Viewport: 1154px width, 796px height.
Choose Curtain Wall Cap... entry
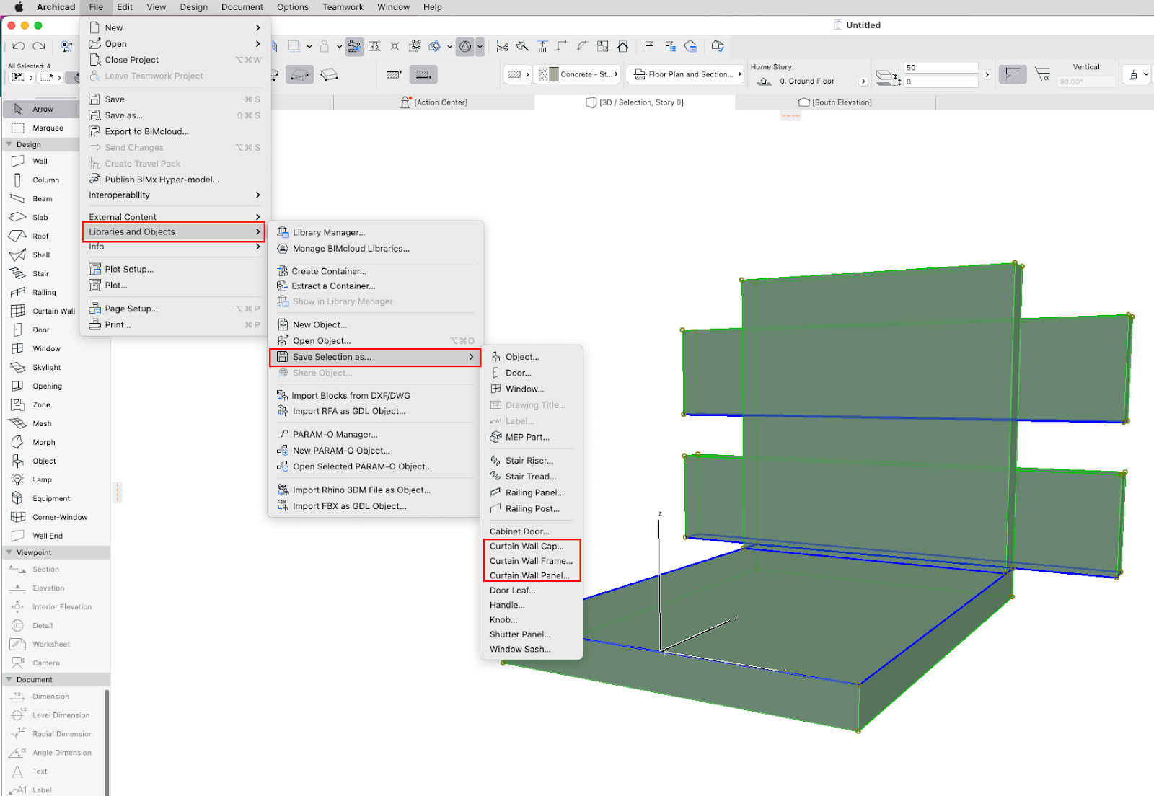point(527,547)
